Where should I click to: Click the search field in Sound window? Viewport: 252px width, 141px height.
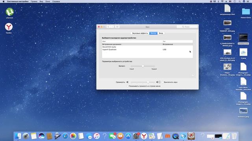[x=187, y=27]
